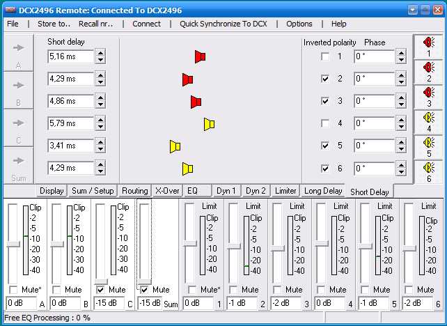
Task: Click yellow speaker graphic for 5,79 ms delay
Action: (x=210, y=125)
